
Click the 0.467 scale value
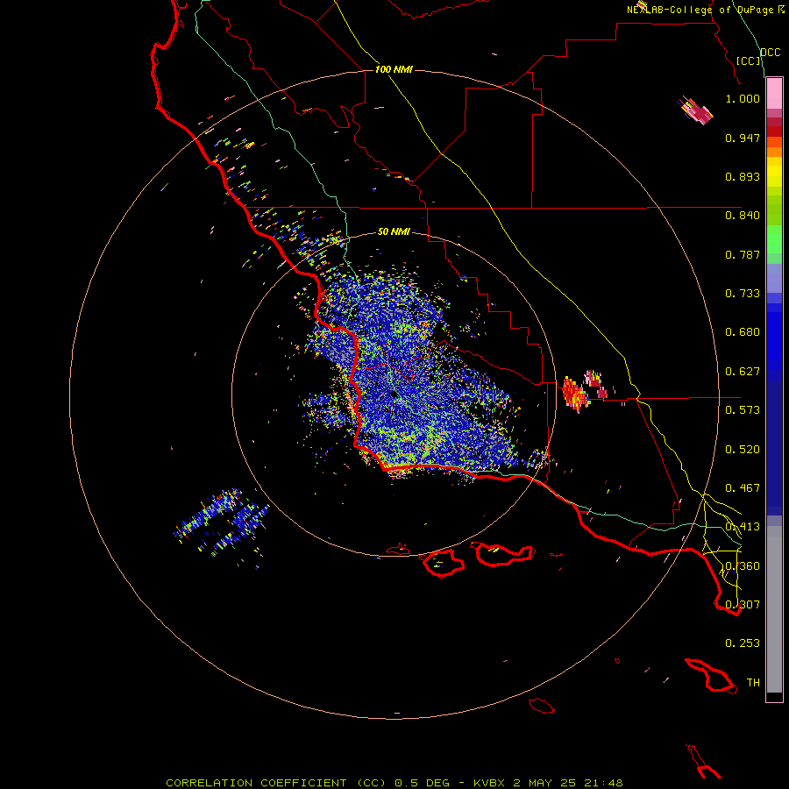point(743,488)
